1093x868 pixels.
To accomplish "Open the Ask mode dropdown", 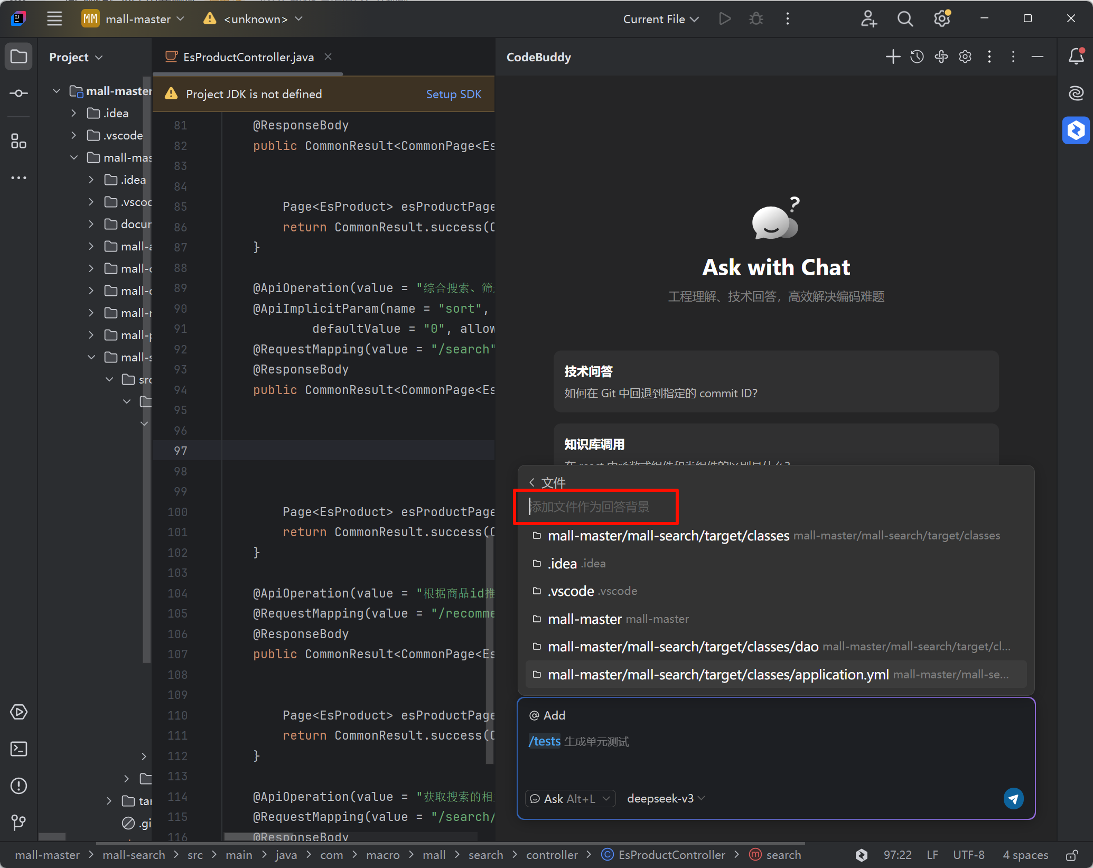I will tap(571, 798).
